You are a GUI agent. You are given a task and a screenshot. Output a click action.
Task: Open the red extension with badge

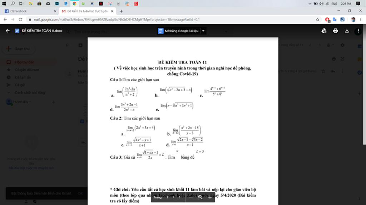coord(327,20)
